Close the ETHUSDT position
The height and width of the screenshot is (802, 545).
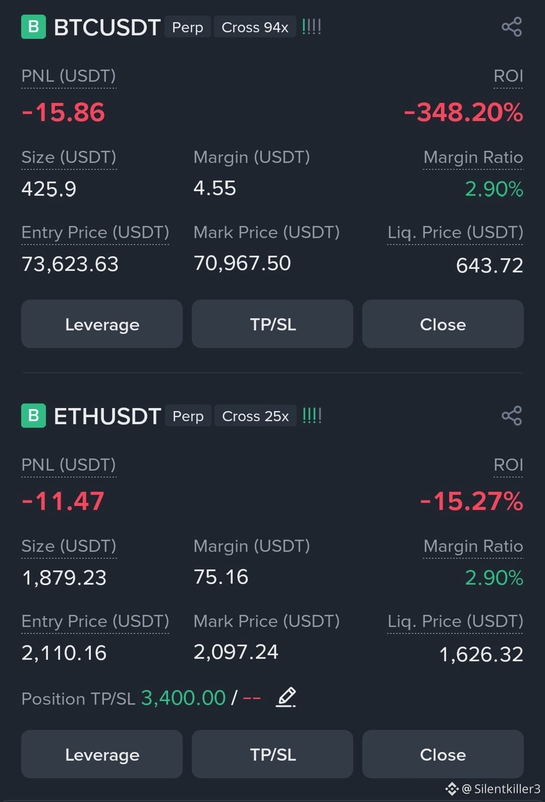pyautogui.click(x=443, y=754)
